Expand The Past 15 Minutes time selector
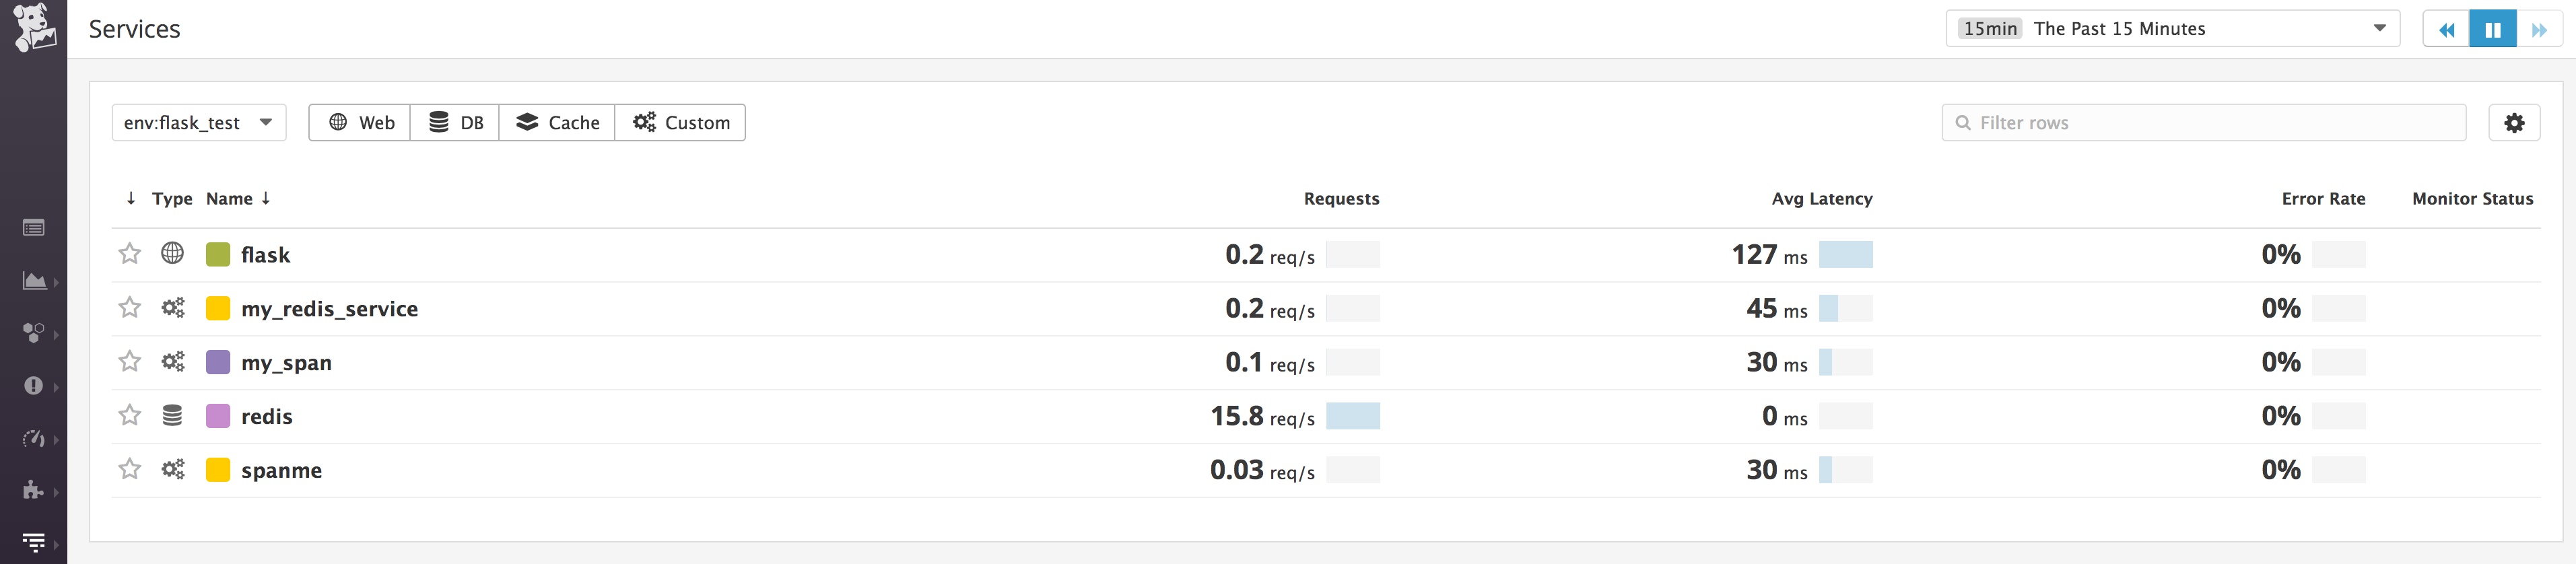The image size is (2576, 564). 2172,29
